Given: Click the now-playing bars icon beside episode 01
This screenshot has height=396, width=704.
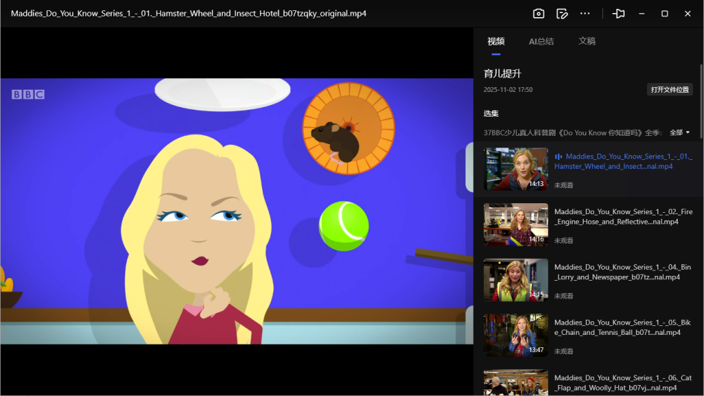Looking at the screenshot, I should point(558,156).
